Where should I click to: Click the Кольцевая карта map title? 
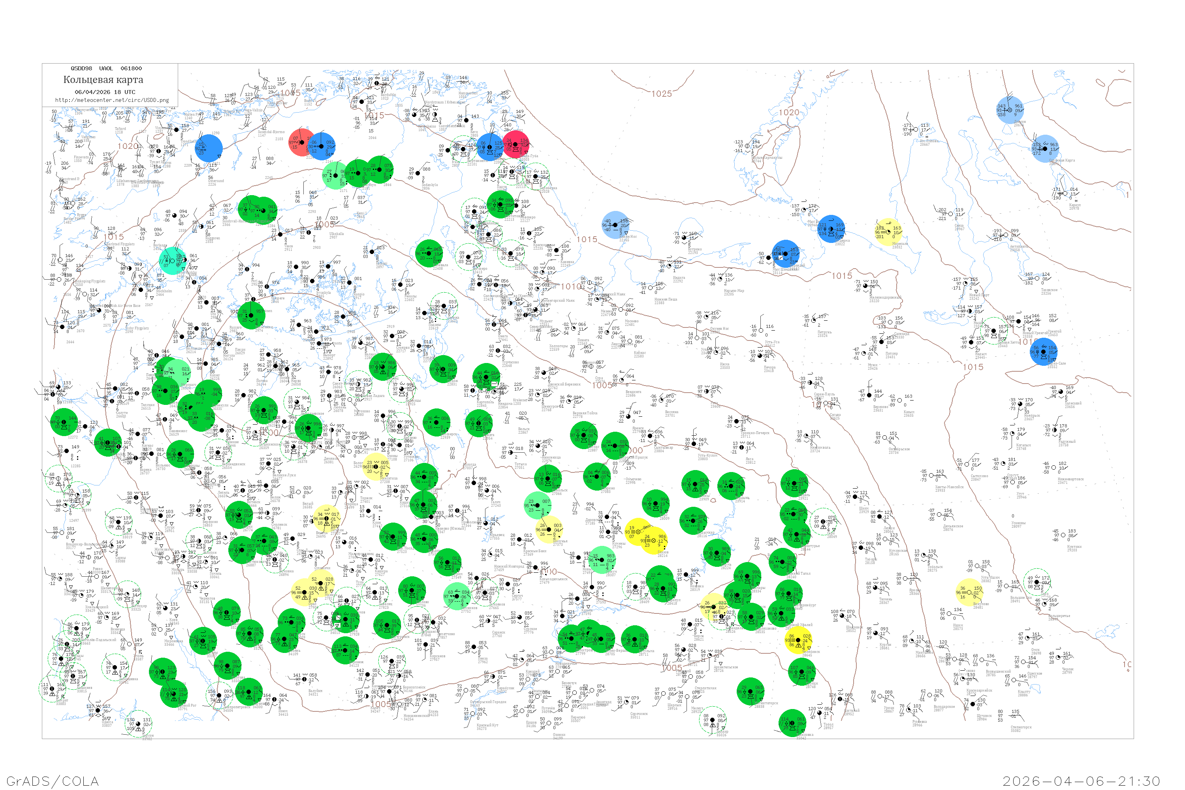point(103,80)
